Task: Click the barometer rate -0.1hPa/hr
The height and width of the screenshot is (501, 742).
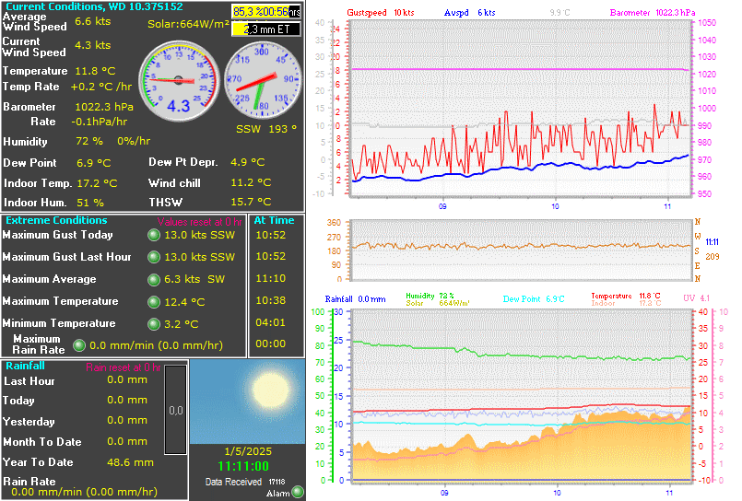Action: [x=99, y=122]
